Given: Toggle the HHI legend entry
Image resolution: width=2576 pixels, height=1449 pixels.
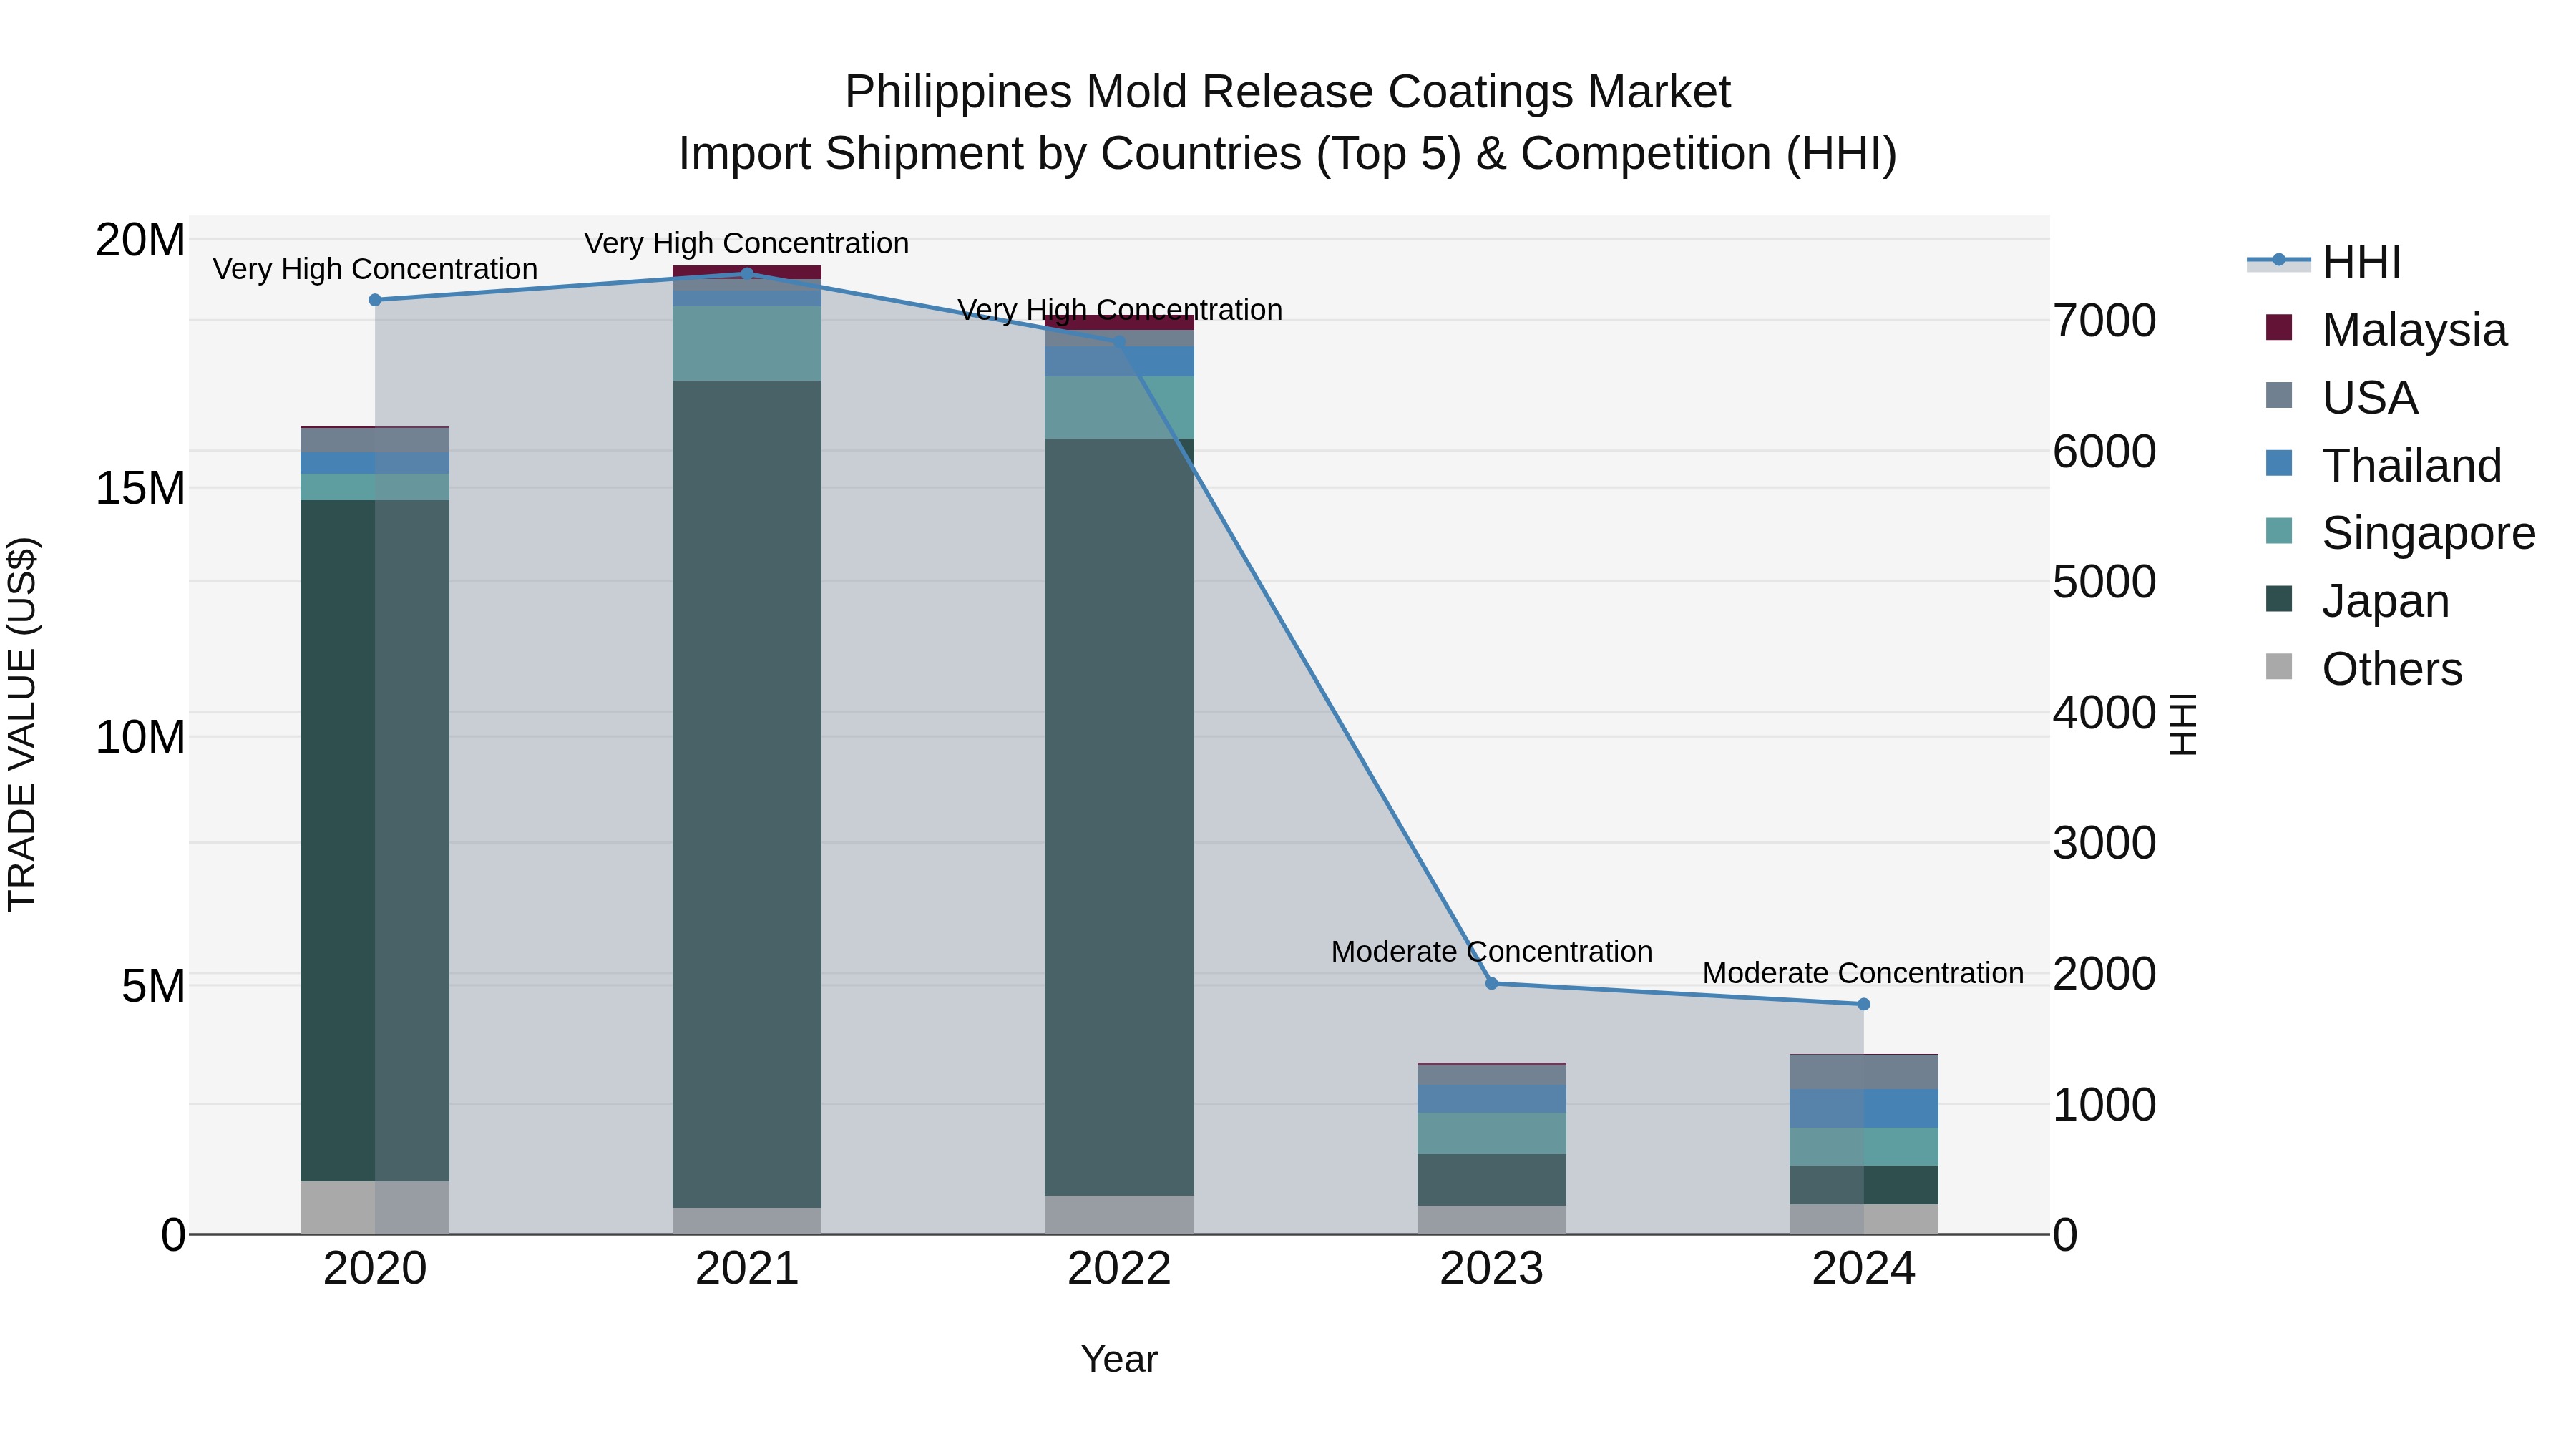Looking at the screenshot, I should 2324,262.
